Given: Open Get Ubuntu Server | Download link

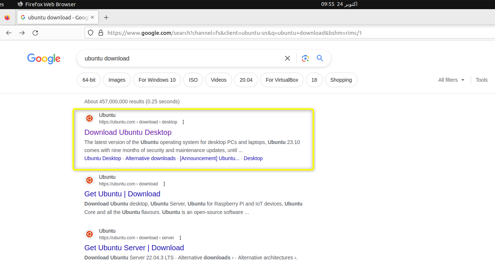Looking at the screenshot, I should point(134,248).
